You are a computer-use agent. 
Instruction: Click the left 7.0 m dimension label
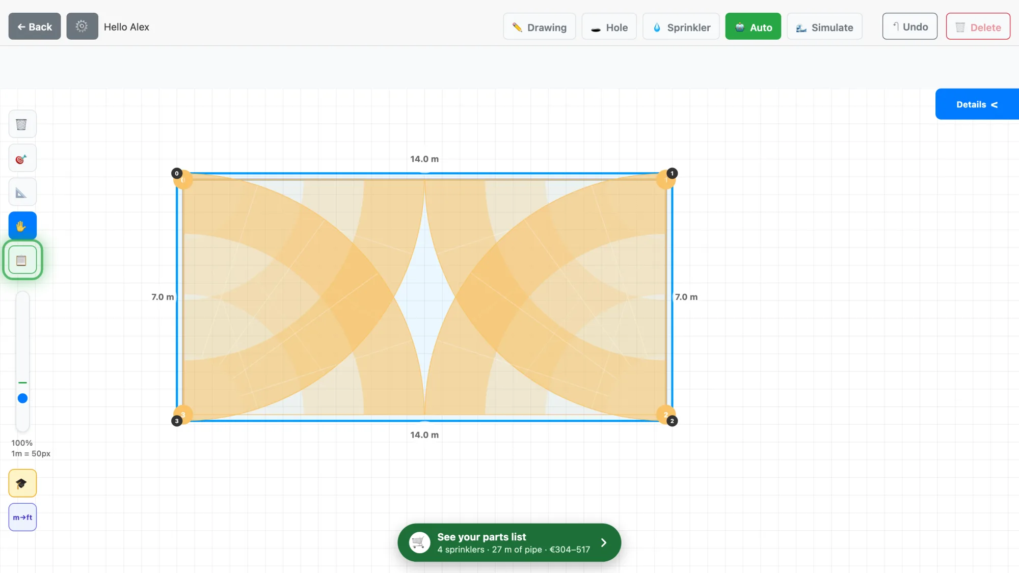tap(163, 297)
